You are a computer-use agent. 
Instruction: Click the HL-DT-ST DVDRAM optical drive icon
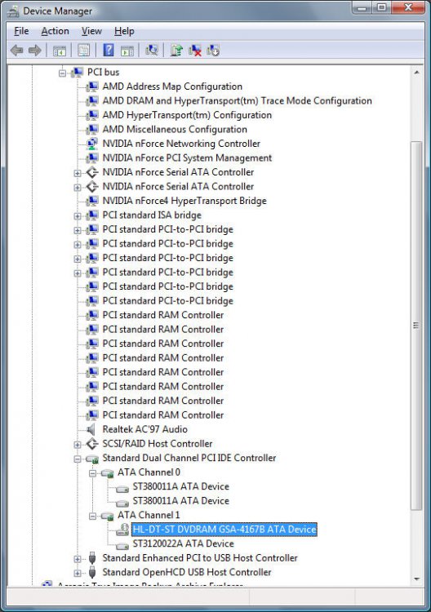tap(122, 530)
